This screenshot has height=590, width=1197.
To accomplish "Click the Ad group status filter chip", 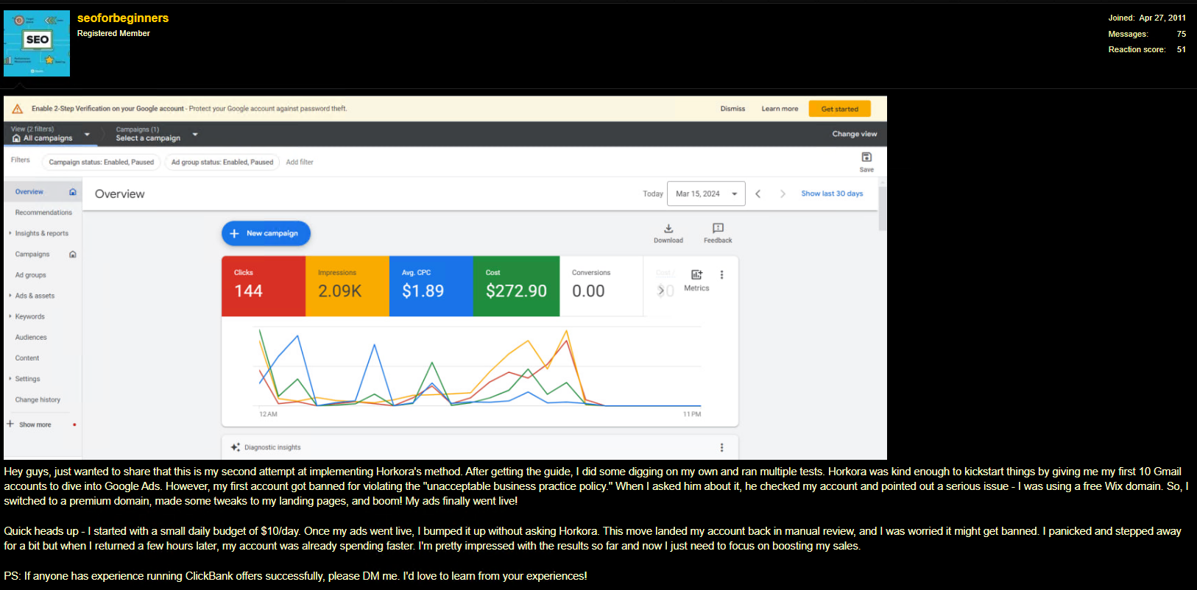I will 222,162.
